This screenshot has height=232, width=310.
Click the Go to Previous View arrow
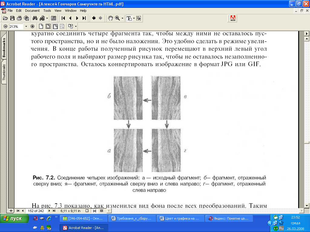[x=94, y=18]
